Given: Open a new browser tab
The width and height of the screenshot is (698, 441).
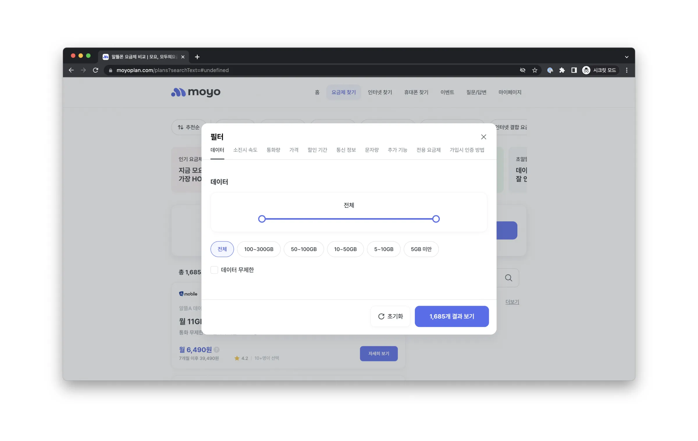Looking at the screenshot, I should click(x=197, y=57).
